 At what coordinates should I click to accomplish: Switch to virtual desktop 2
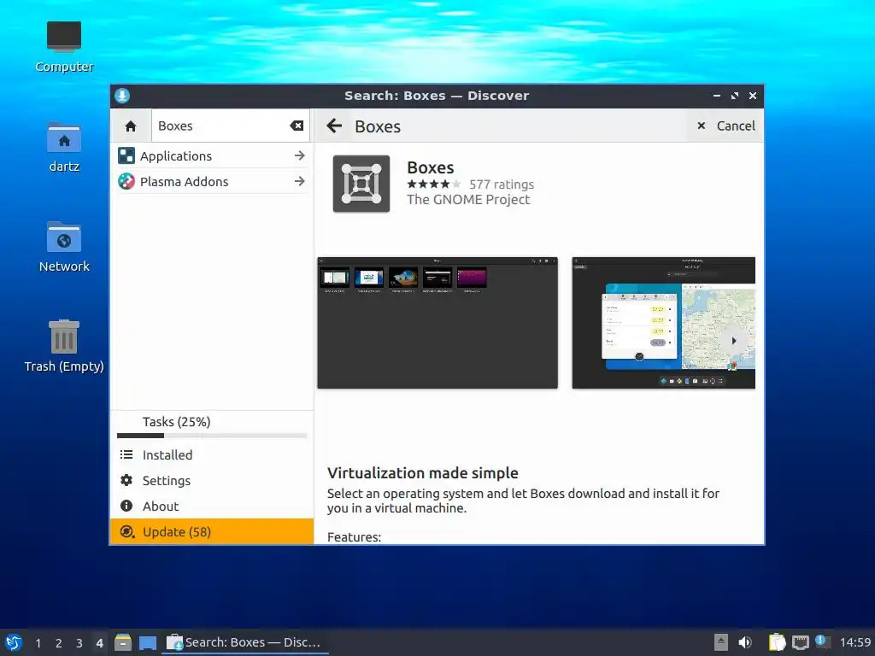point(59,643)
